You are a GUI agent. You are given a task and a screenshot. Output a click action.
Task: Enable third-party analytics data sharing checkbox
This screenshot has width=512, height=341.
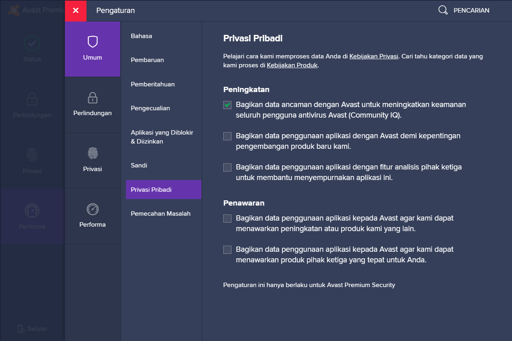227,167
